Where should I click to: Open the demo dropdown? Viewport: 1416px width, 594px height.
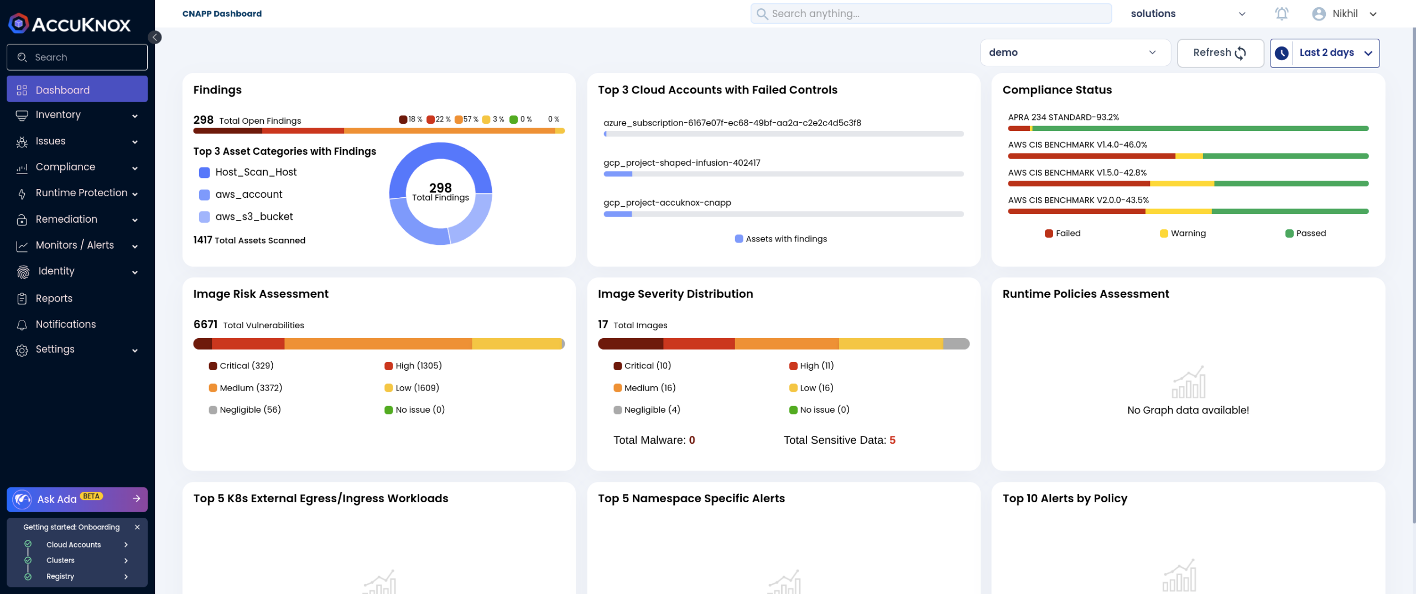(1074, 52)
